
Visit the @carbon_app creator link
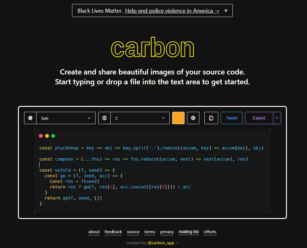click(x=161, y=243)
